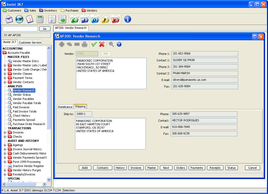This screenshot has width=268, height=194.
Task: Open the Accounts Payable folder icon
Action: pyautogui.click(x=5, y=53)
